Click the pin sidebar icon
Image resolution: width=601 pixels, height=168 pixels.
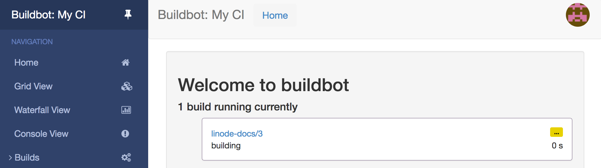click(x=128, y=14)
